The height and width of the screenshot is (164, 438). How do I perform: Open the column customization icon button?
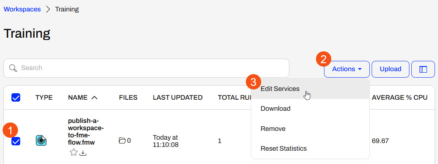[x=423, y=69]
